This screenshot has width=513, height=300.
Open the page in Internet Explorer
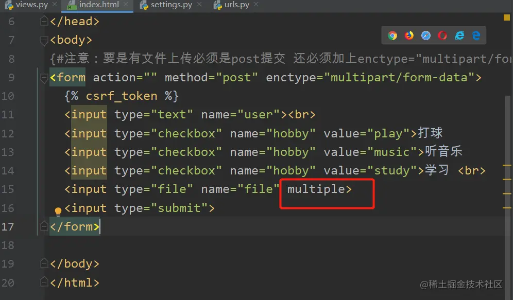(x=459, y=36)
